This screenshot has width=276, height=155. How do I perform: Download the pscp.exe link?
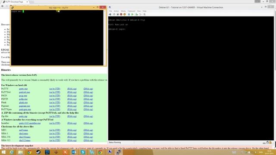click(x=23, y=96)
